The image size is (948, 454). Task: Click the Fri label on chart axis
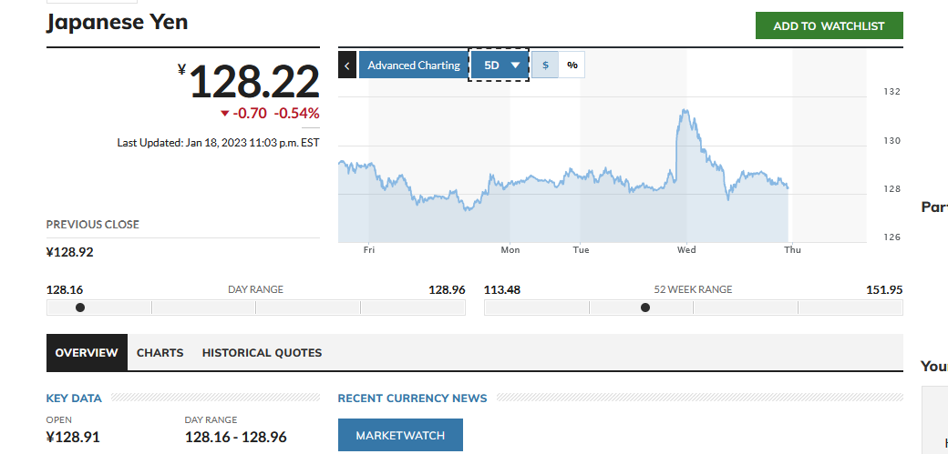pos(369,249)
